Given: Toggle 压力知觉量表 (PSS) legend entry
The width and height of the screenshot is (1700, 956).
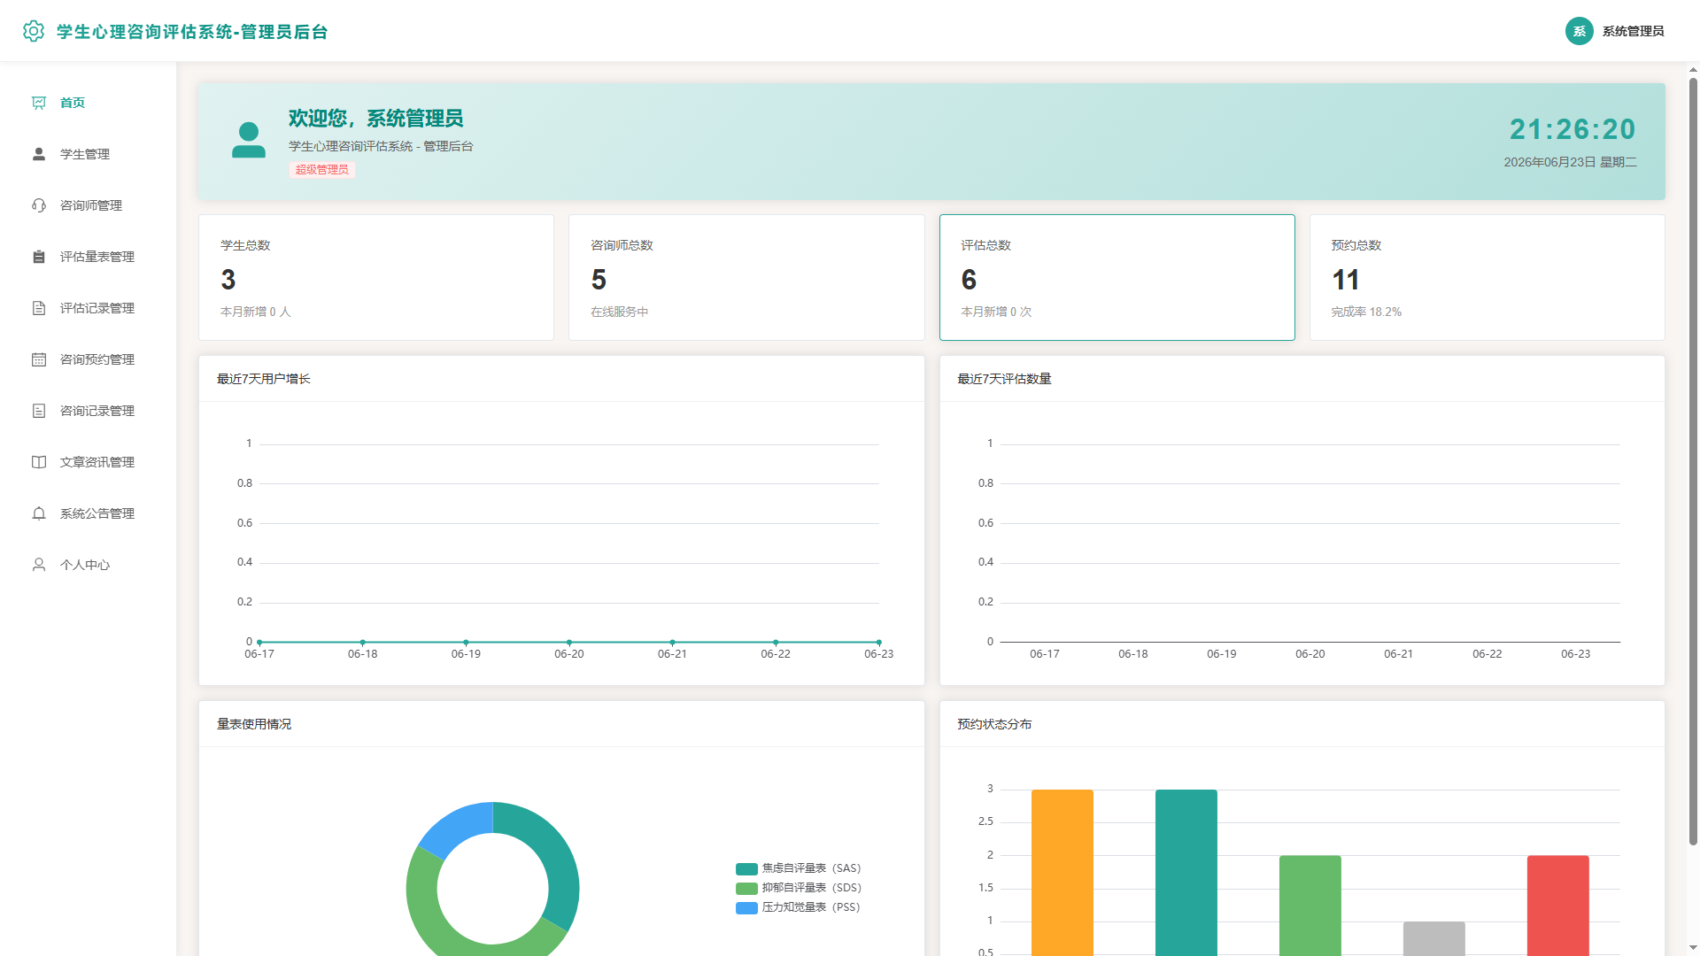Looking at the screenshot, I should tap(798, 907).
